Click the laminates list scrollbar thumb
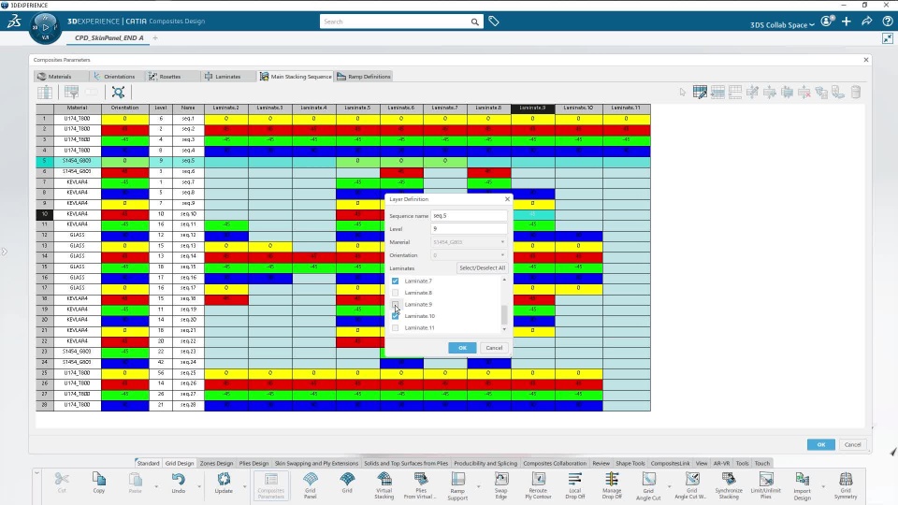This screenshot has width=898, height=505. [x=504, y=314]
